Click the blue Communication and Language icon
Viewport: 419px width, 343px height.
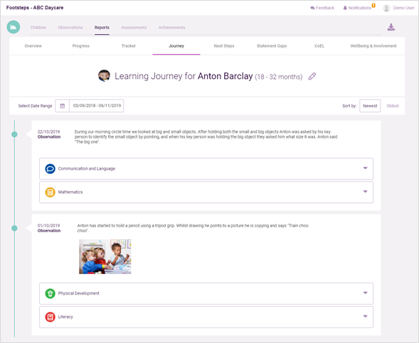[50, 169]
